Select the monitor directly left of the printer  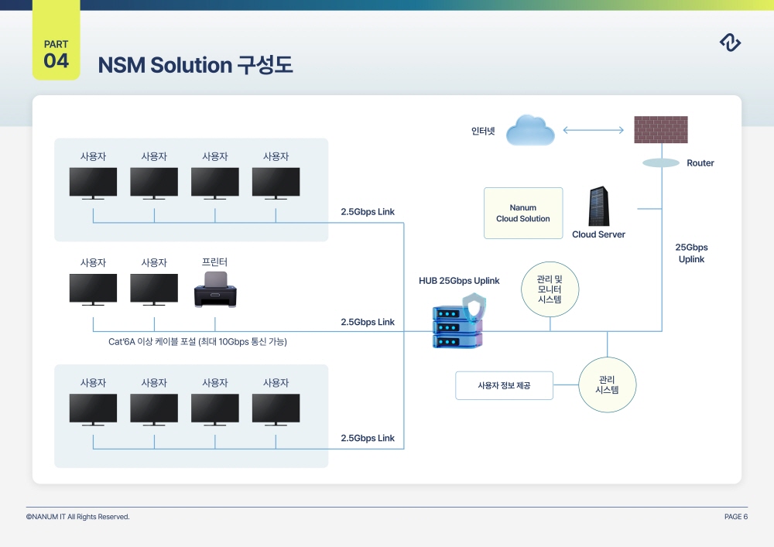pyautogui.click(x=154, y=289)
